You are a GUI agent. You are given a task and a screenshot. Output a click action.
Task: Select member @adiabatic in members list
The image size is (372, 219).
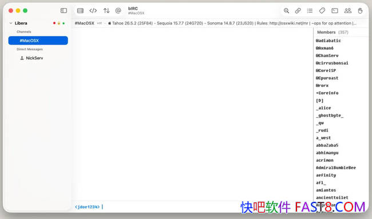point(329,41)
